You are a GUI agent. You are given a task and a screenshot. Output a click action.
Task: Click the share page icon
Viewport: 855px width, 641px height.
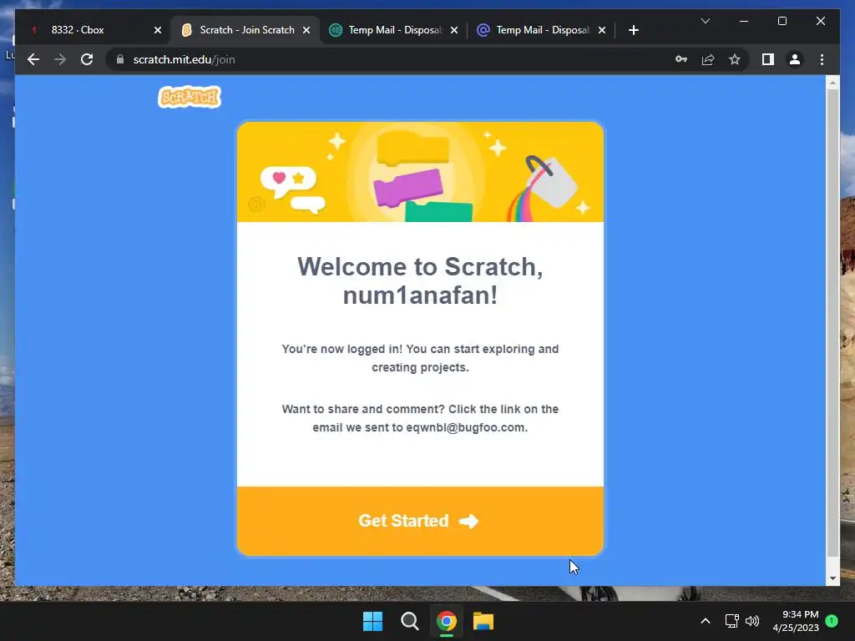pyautogui.click(x=708, y=59)
